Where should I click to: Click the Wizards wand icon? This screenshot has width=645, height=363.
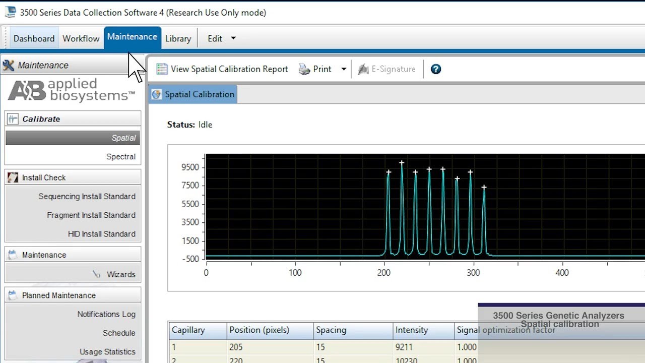pos(97,274)
